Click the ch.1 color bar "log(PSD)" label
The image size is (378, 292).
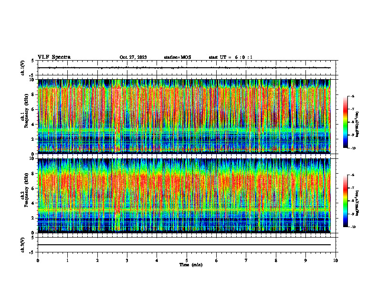coord(357,125)
